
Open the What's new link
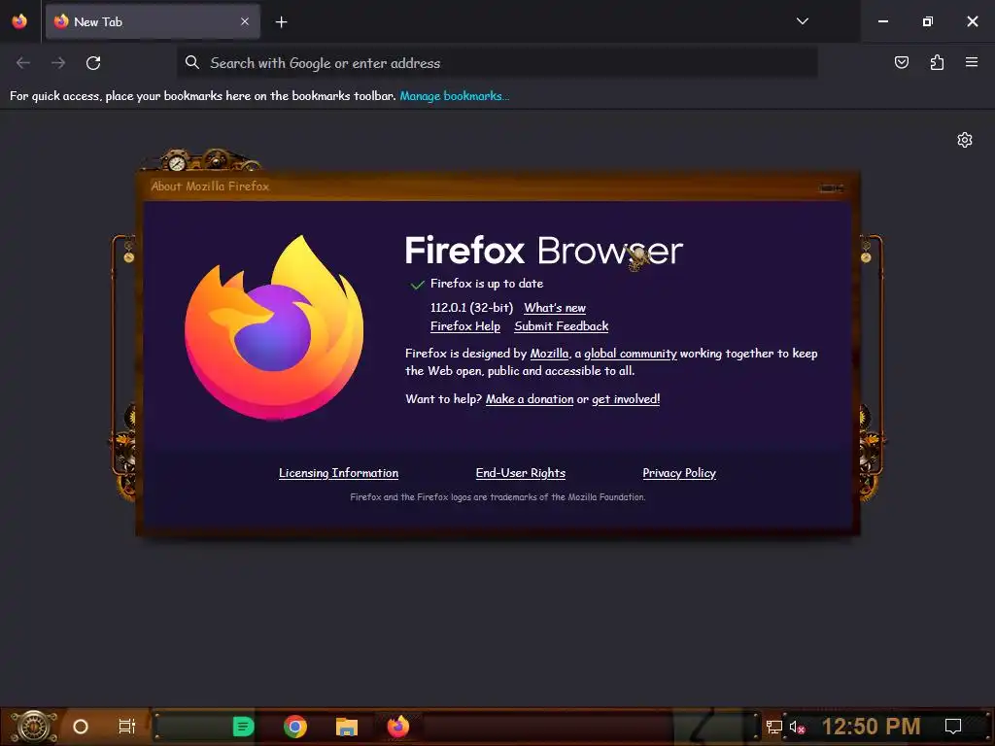click(555, 308)
